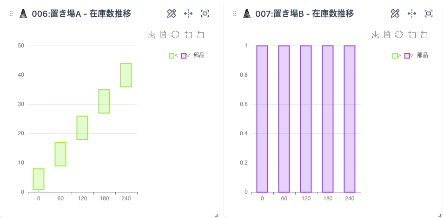Maximize the 007:置き場B chart panel
This screenshot has width=443, height=218.
[x=429, y=13]
